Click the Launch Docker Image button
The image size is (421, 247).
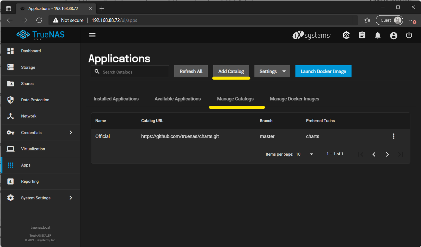[323, 71]
